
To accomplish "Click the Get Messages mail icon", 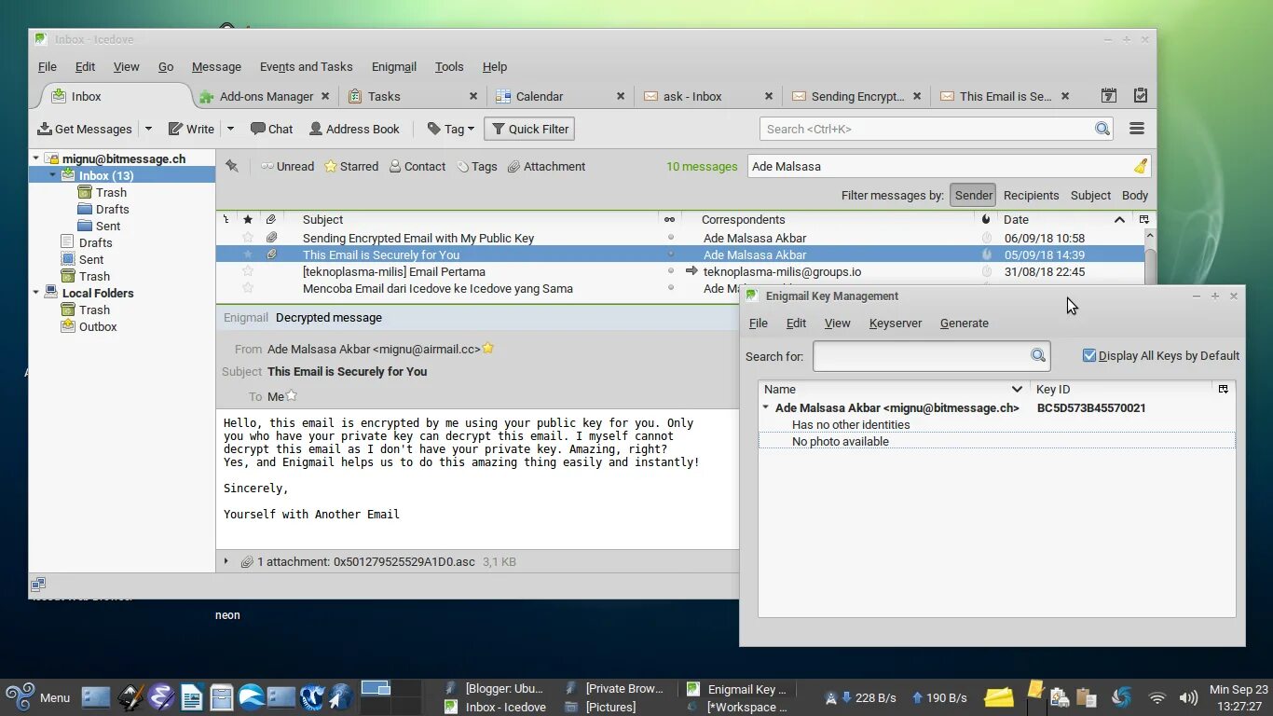I will [44, 129].
